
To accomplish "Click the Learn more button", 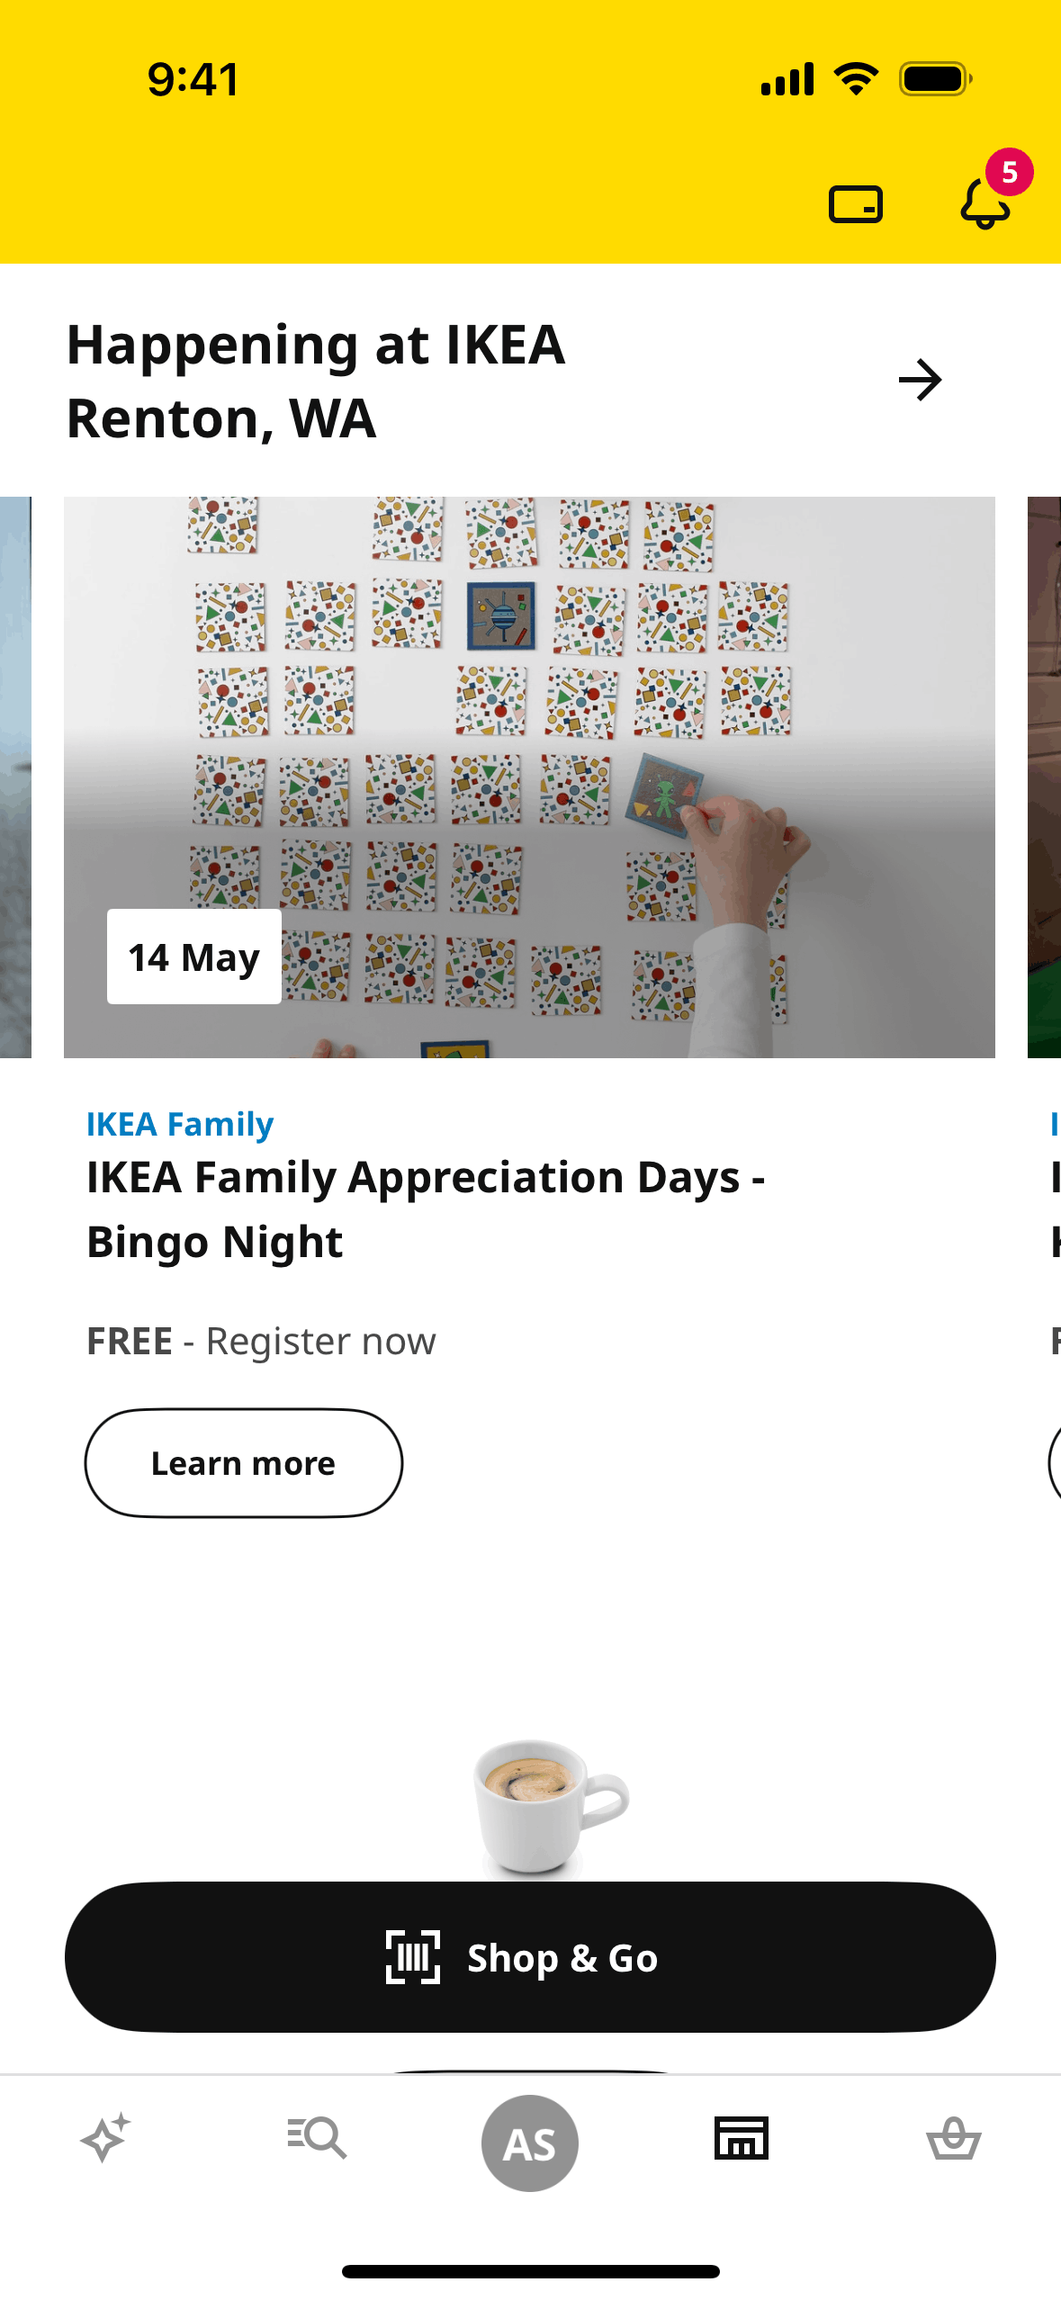I will pyautogui.click(x=244, y=1463).
